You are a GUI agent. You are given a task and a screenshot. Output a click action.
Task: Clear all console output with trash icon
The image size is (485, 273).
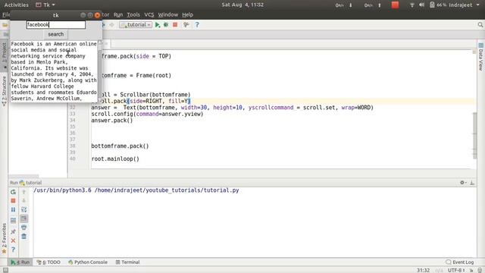[23, 237]
